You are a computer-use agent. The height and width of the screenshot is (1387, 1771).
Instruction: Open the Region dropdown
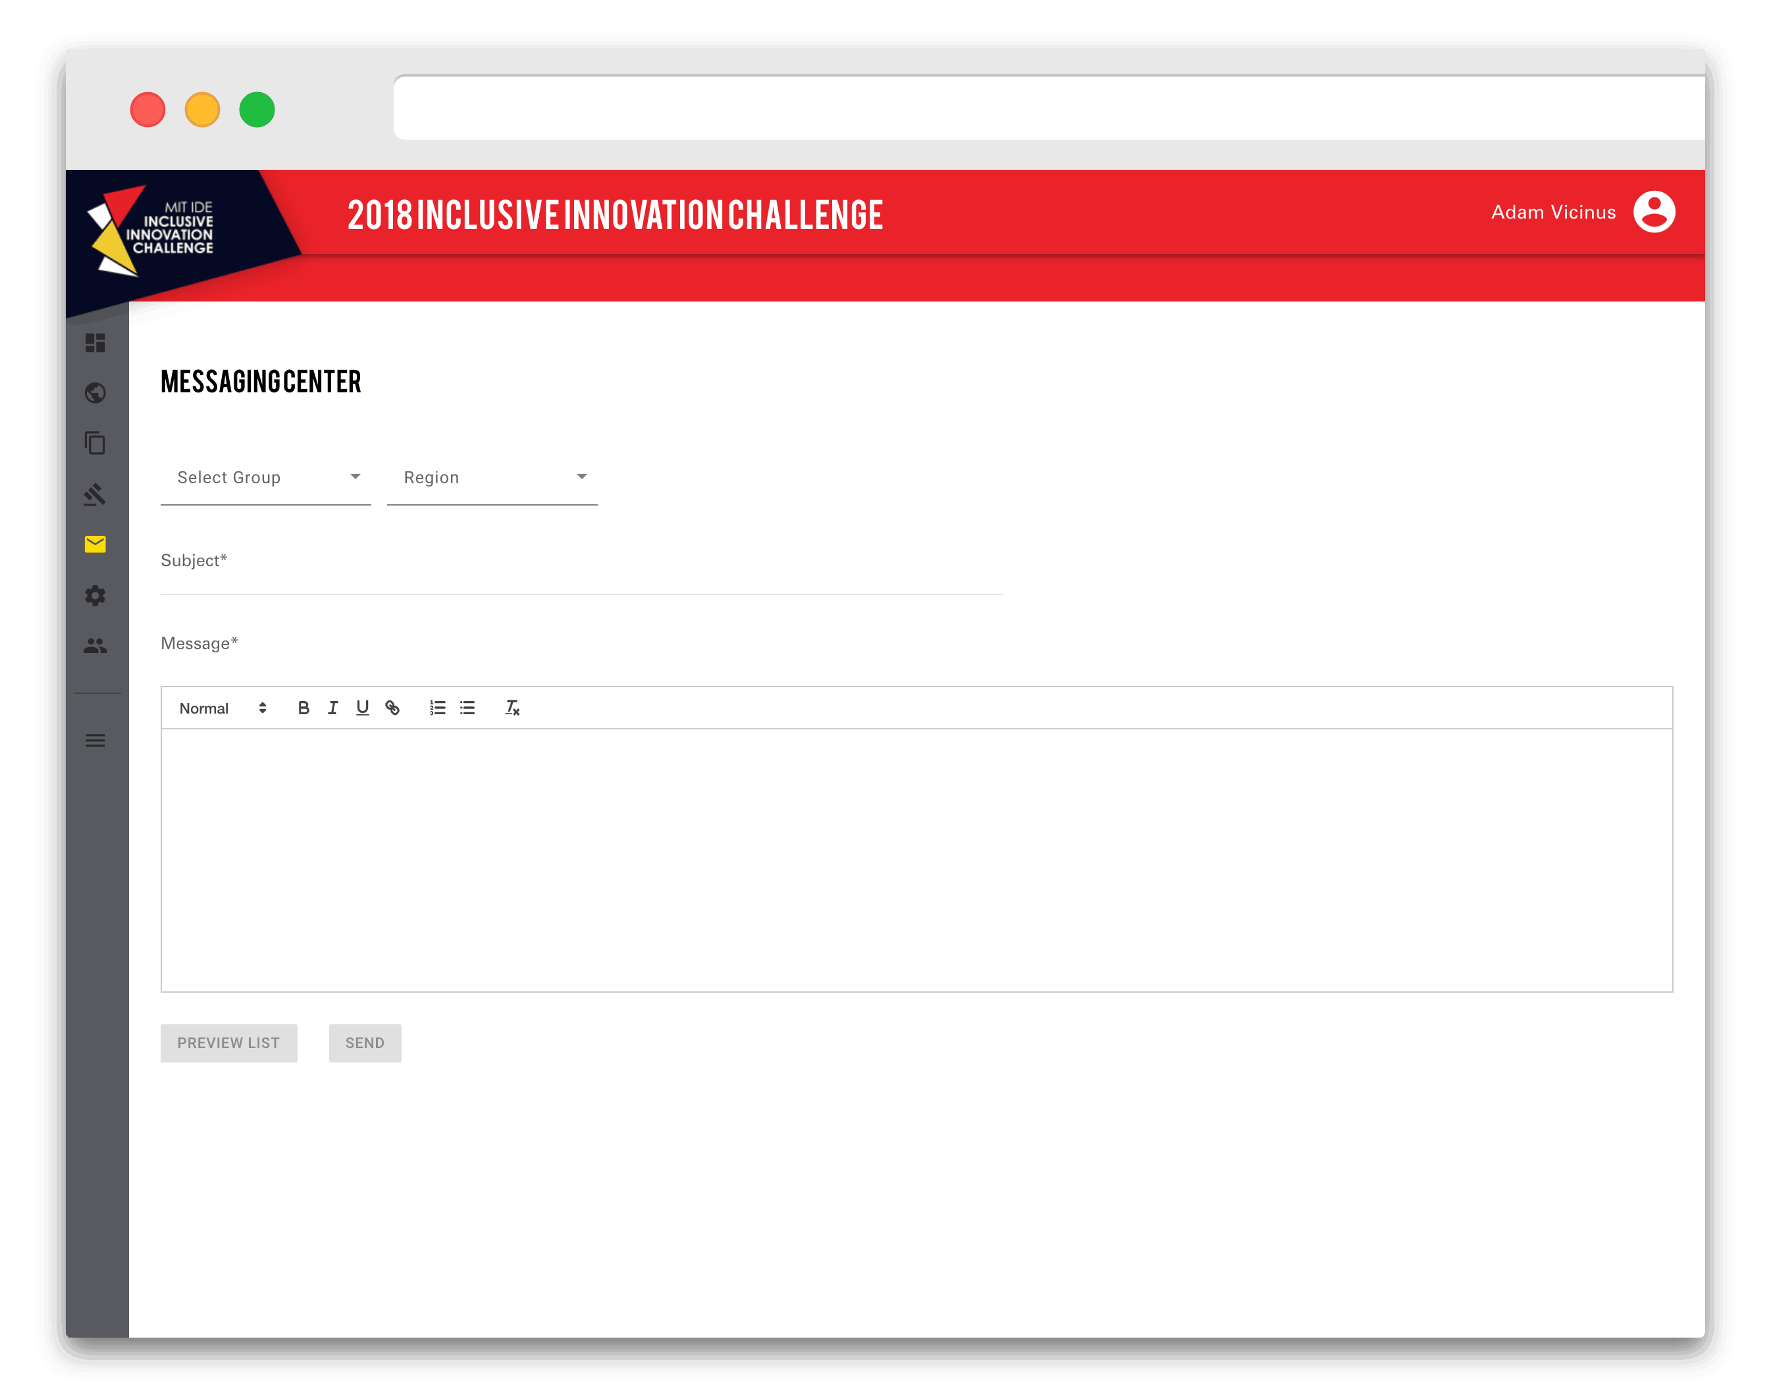tap(492, 479)
